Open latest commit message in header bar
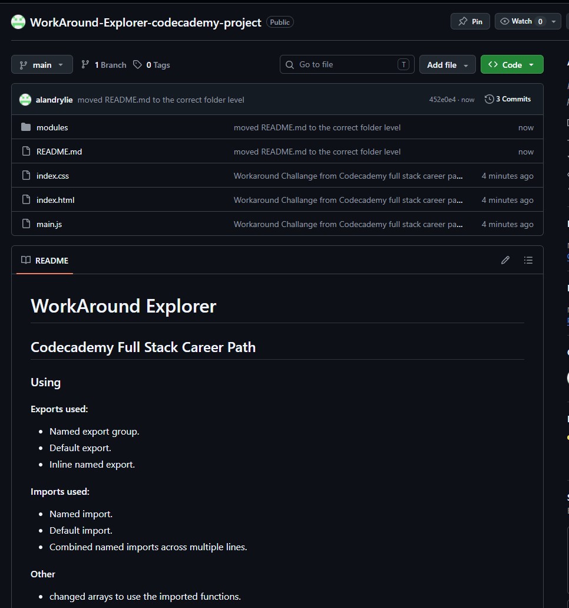 click(x=161, y=100)
